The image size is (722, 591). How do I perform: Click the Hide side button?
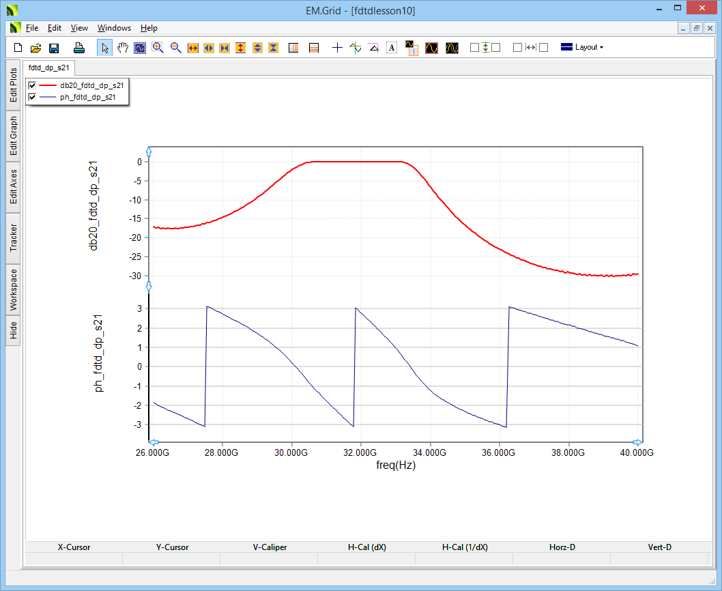pyautogui.click(x=13, y=331)
